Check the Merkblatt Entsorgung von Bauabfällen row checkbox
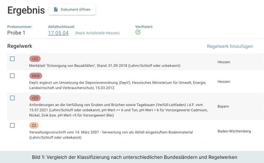Image resolution: width=264 pixels, height=163 pixels. (x=12, y=59)
